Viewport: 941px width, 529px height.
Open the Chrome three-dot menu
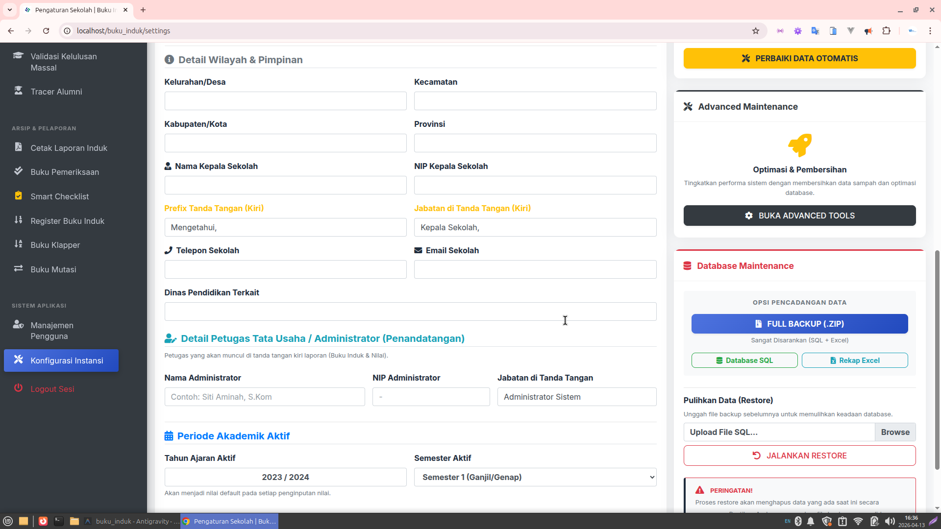click(930, 31)
